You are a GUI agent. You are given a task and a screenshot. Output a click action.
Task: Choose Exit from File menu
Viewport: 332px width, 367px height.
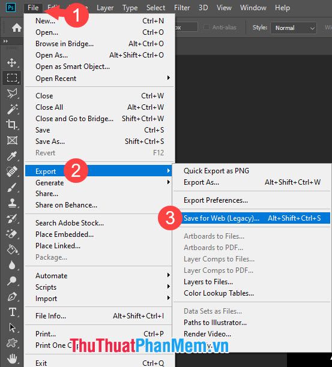(99, 363)
